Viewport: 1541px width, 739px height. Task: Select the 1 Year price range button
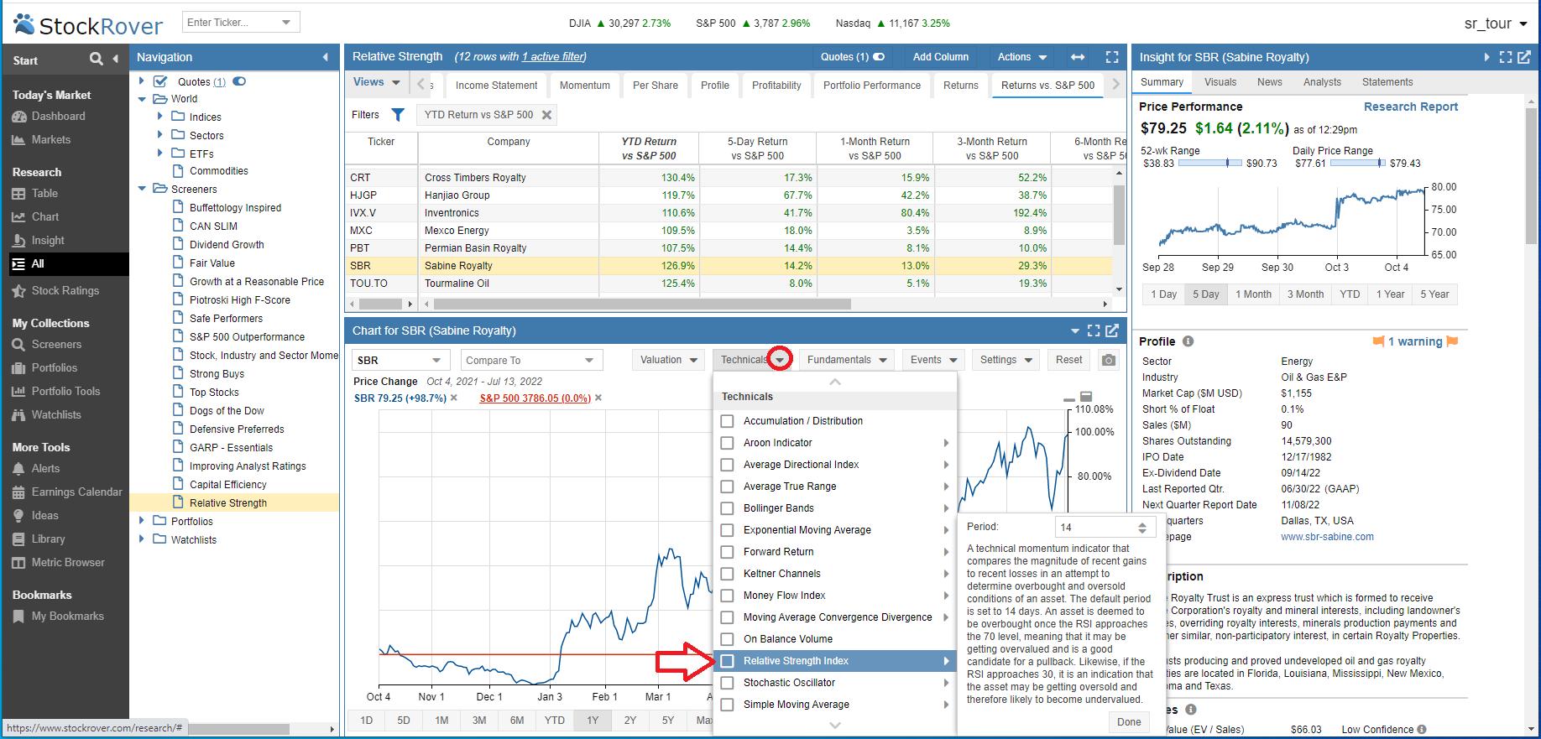coord(1390,294)
